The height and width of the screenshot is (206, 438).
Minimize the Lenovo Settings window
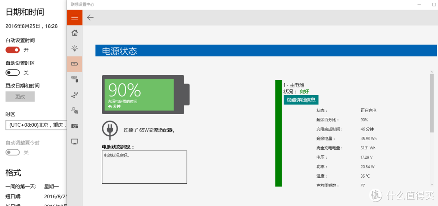coord(419,4)
